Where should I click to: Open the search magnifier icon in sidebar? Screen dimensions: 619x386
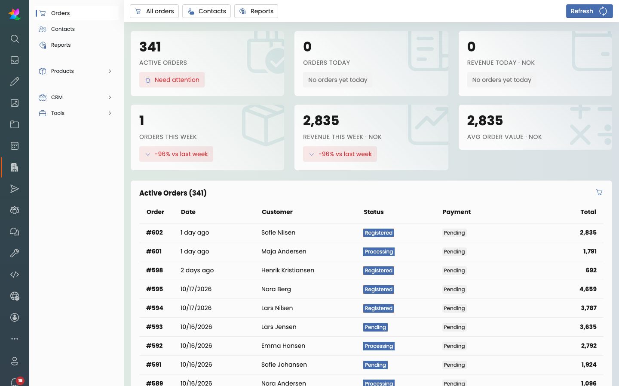pyautogui.click(x=15, y=39)
